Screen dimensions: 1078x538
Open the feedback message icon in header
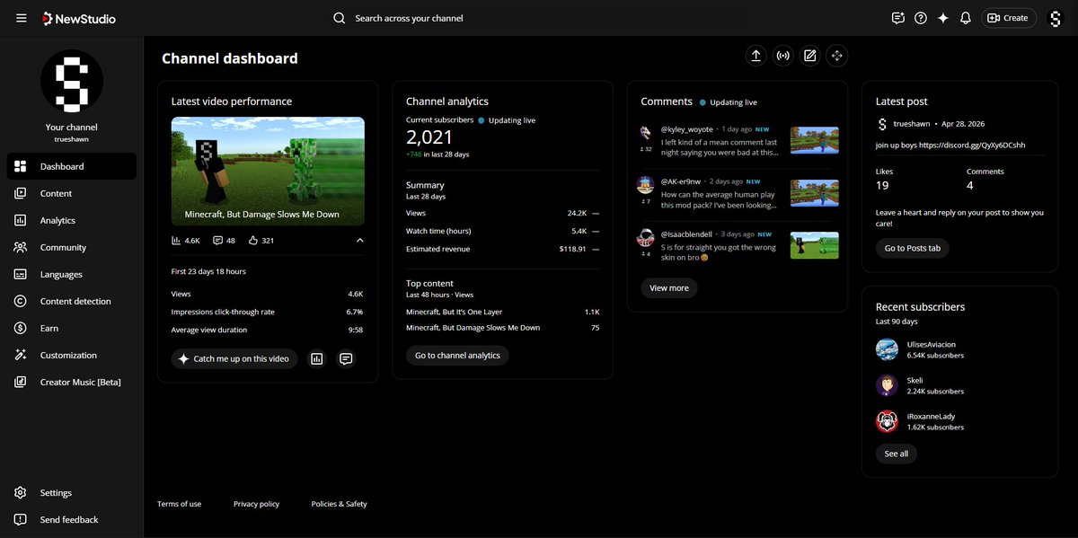[897, 18]
